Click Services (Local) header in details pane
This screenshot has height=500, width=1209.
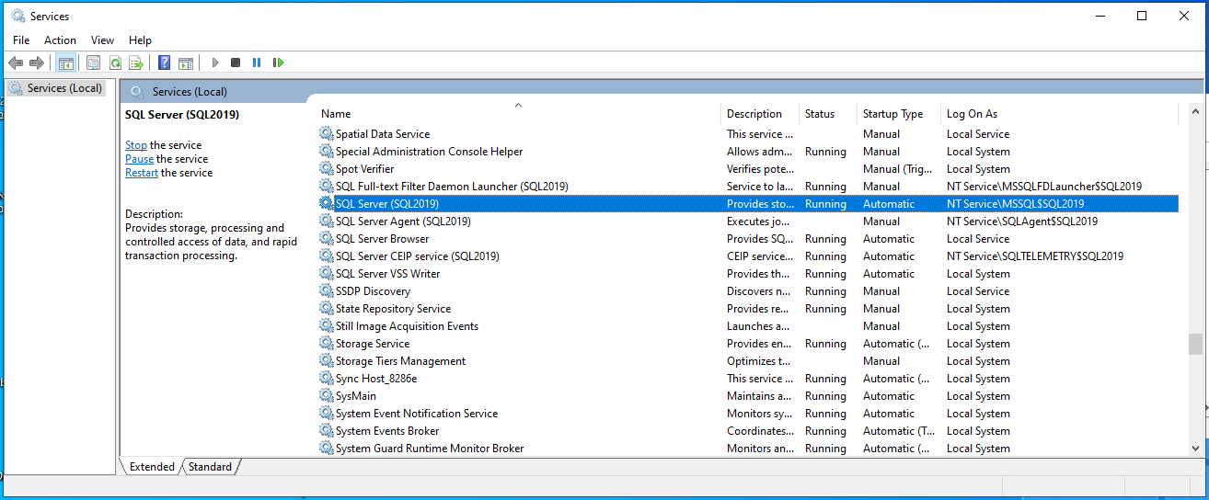click(x=190, y=92)
